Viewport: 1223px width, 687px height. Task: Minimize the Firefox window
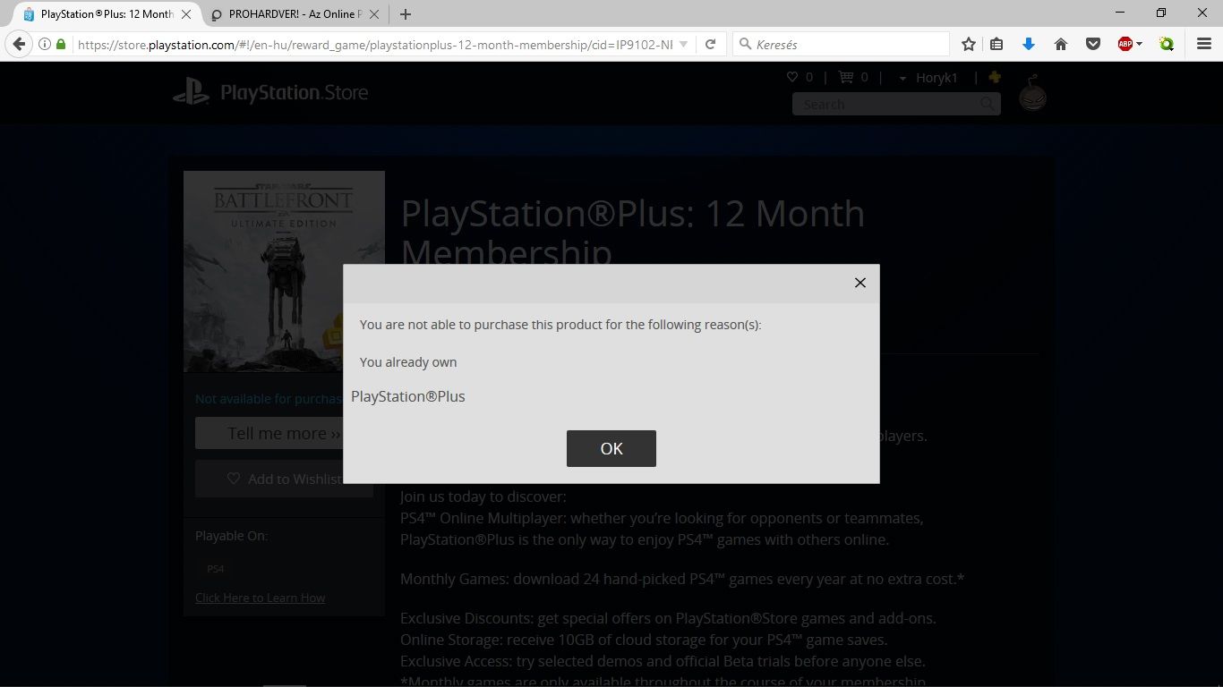[1120, 13]
